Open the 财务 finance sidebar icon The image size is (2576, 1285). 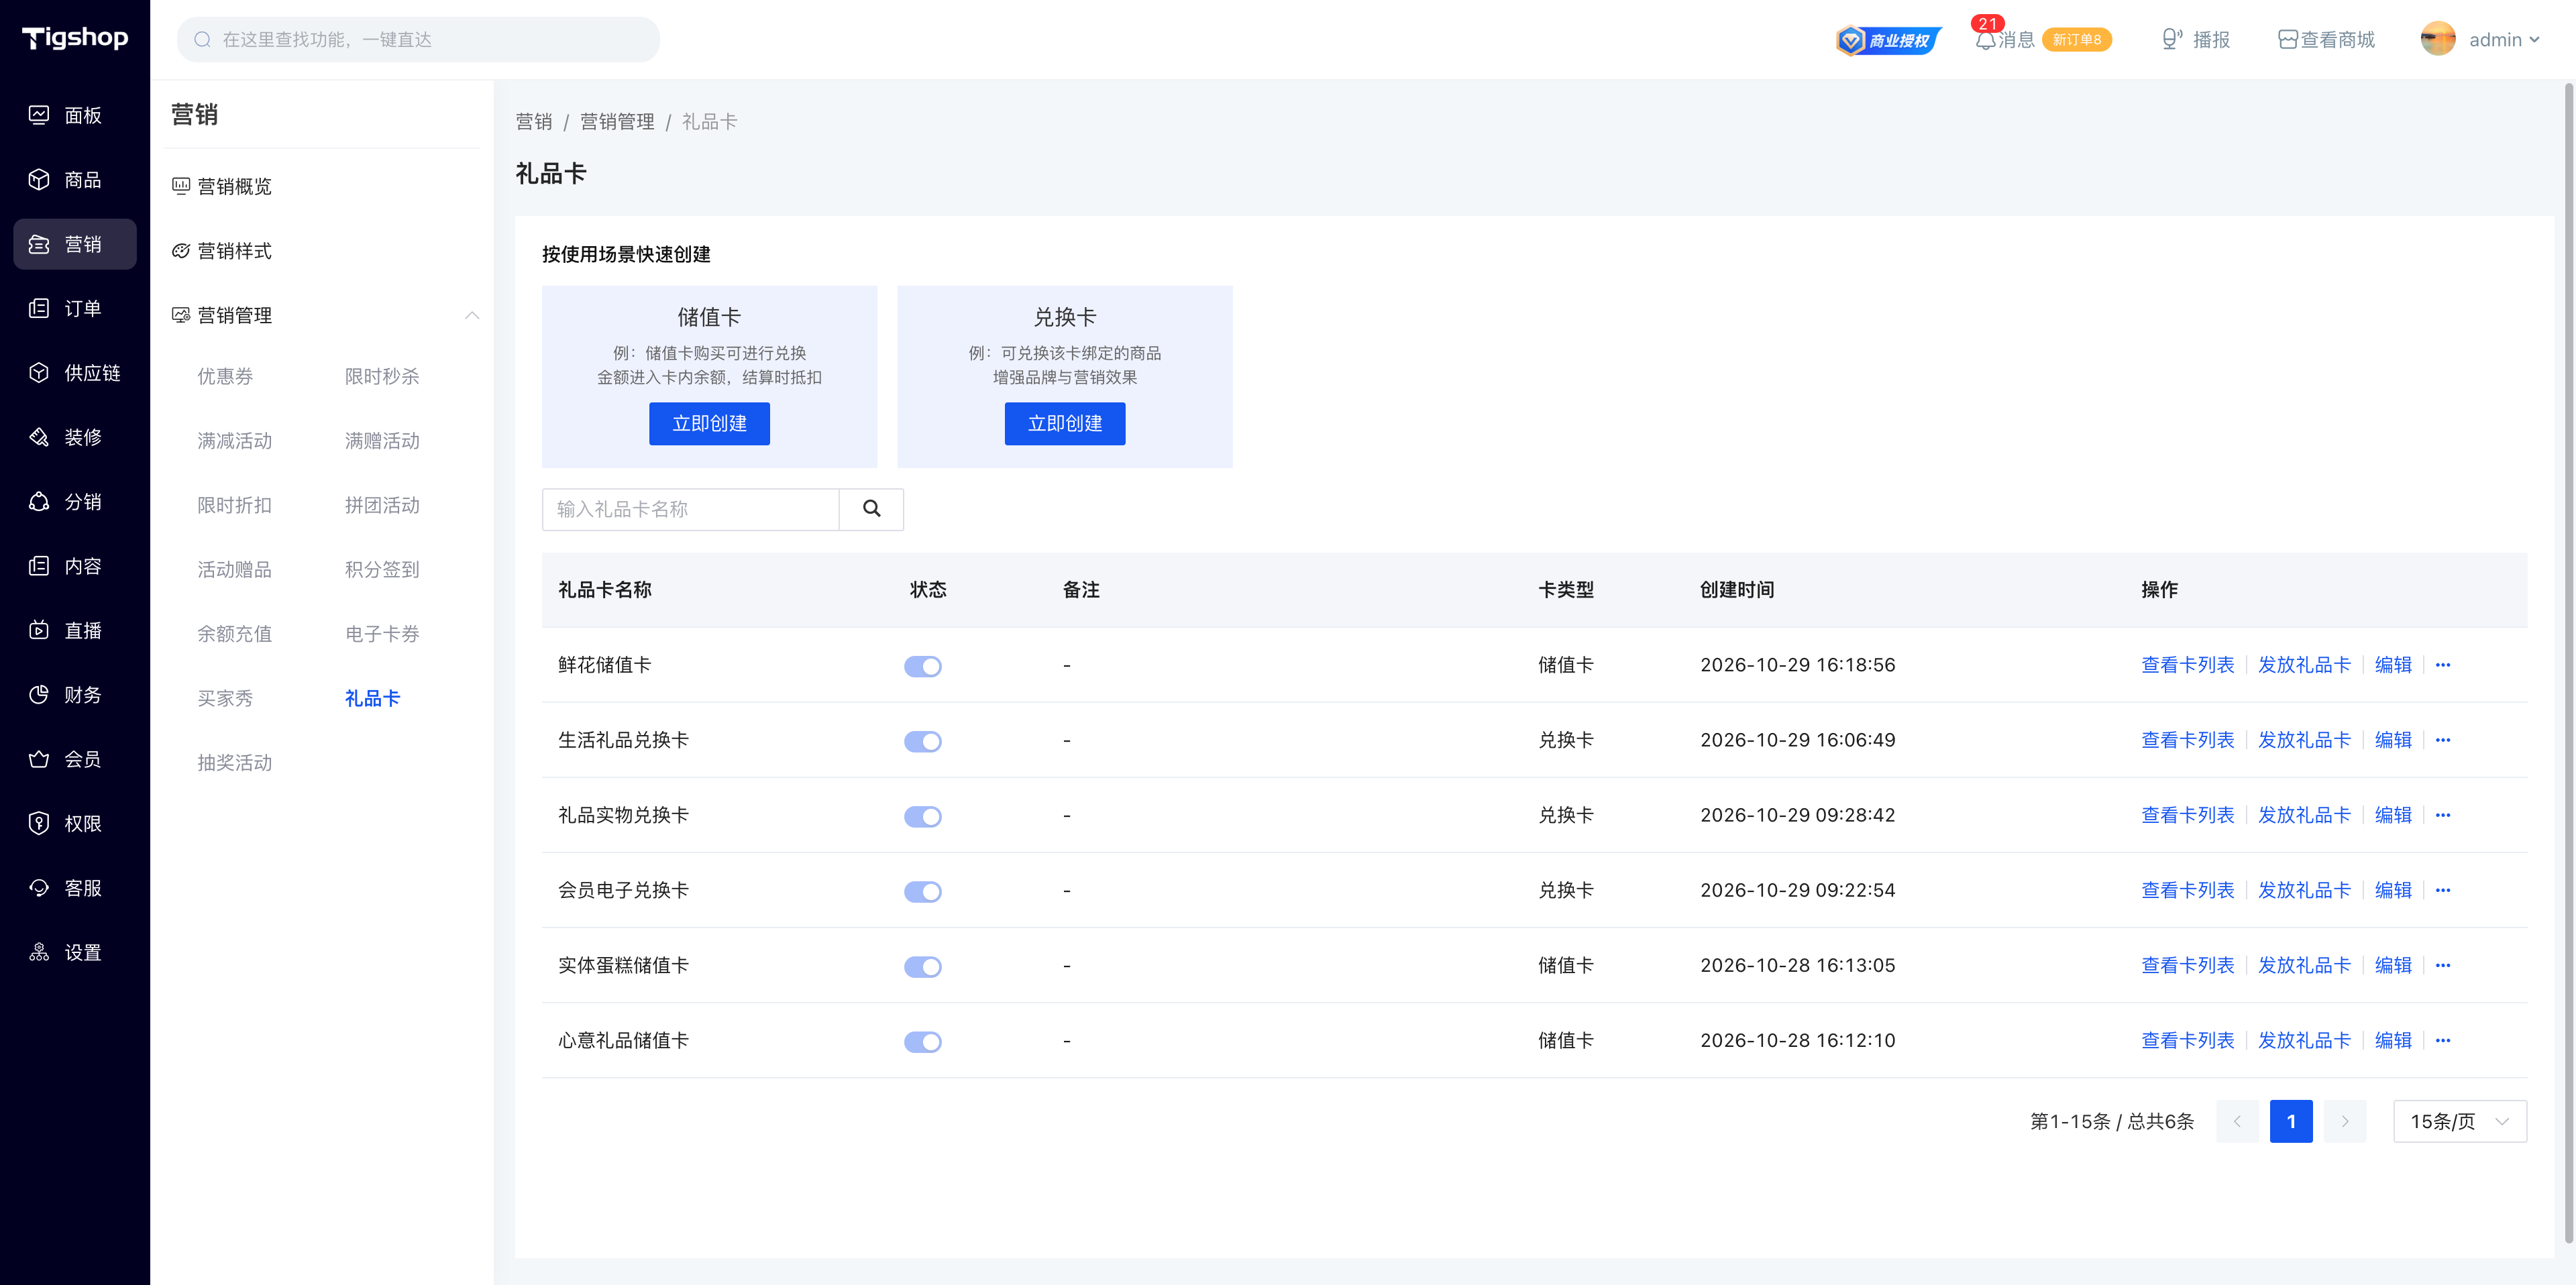pos(39,695)
